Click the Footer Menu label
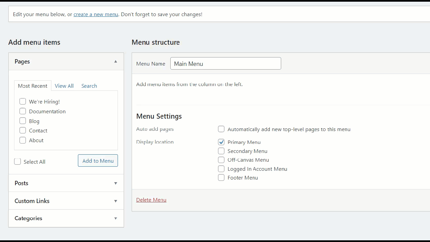The width and height of the screenshot is (430, 242). tap(243, 178)
